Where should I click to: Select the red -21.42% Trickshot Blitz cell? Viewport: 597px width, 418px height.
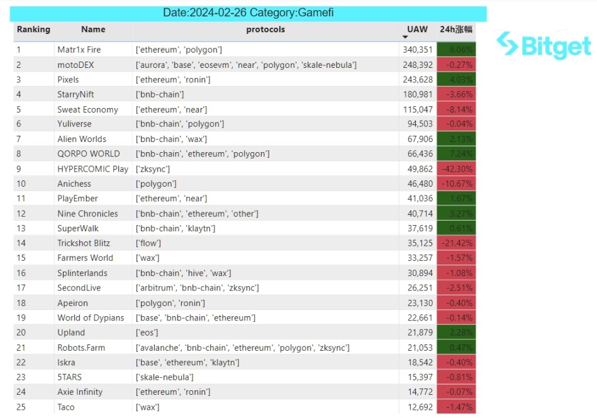456,243
